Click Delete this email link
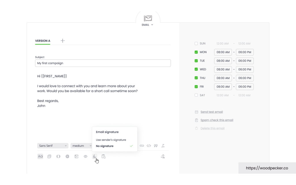 (212, 128)
